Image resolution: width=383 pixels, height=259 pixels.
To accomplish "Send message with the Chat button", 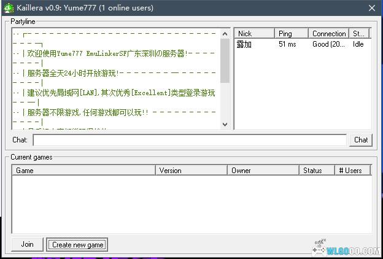I will [x=361, y=140].
